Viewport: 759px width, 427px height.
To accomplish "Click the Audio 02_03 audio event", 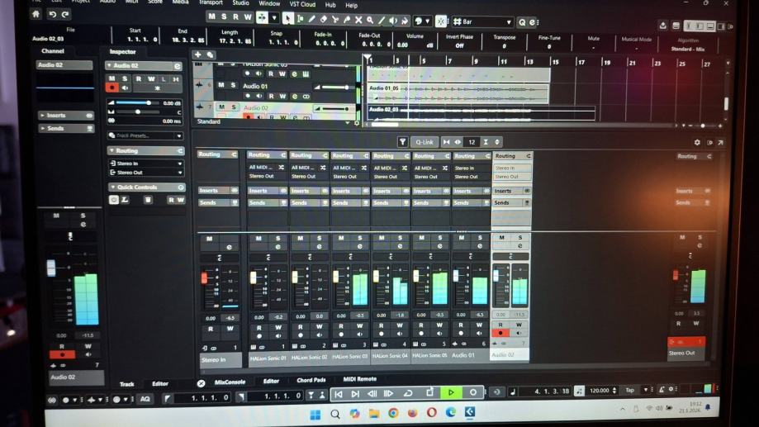I will tap(481, 112).
